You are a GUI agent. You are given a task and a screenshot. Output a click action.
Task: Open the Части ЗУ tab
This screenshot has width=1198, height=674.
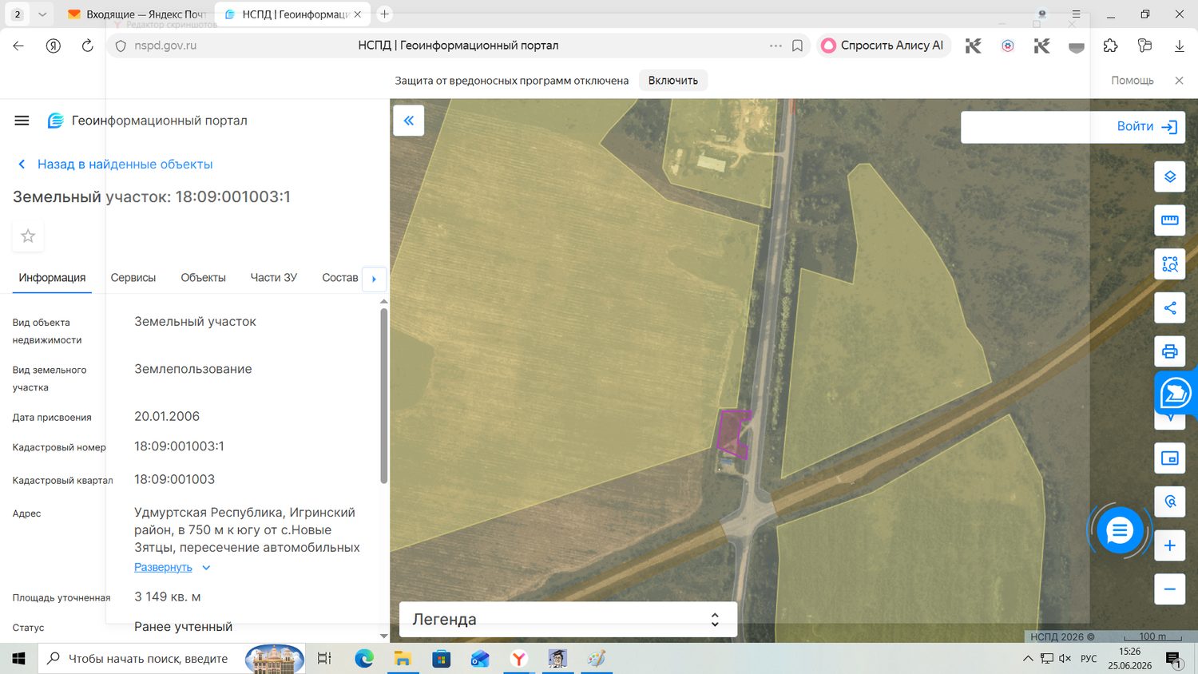tap(273, 278)
